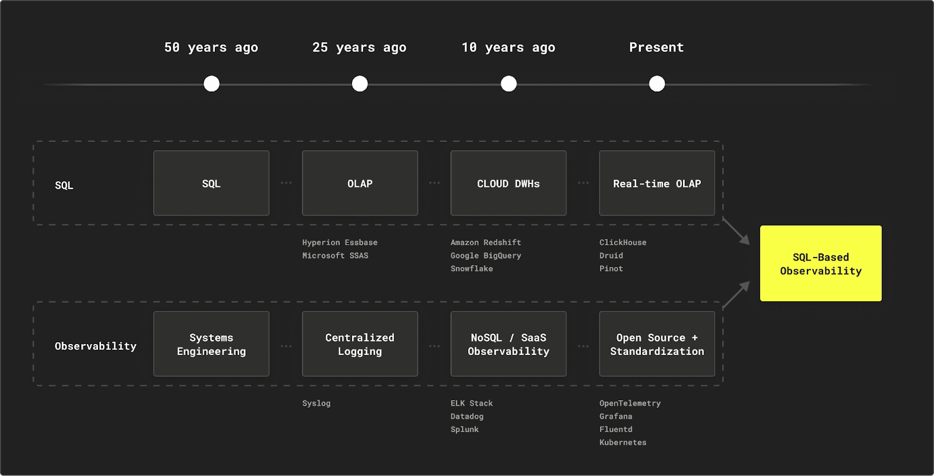This screenshot has width=934, height=476.
Task: Click the ClickHouse label
Action: [622, 242]
